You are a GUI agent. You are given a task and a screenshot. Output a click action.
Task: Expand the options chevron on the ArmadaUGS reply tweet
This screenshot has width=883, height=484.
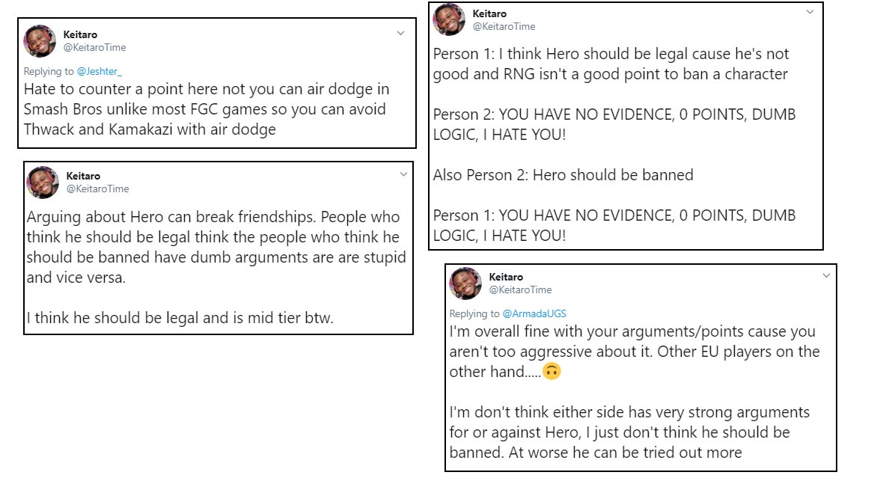pyautogui.click(x=826, y=275)
